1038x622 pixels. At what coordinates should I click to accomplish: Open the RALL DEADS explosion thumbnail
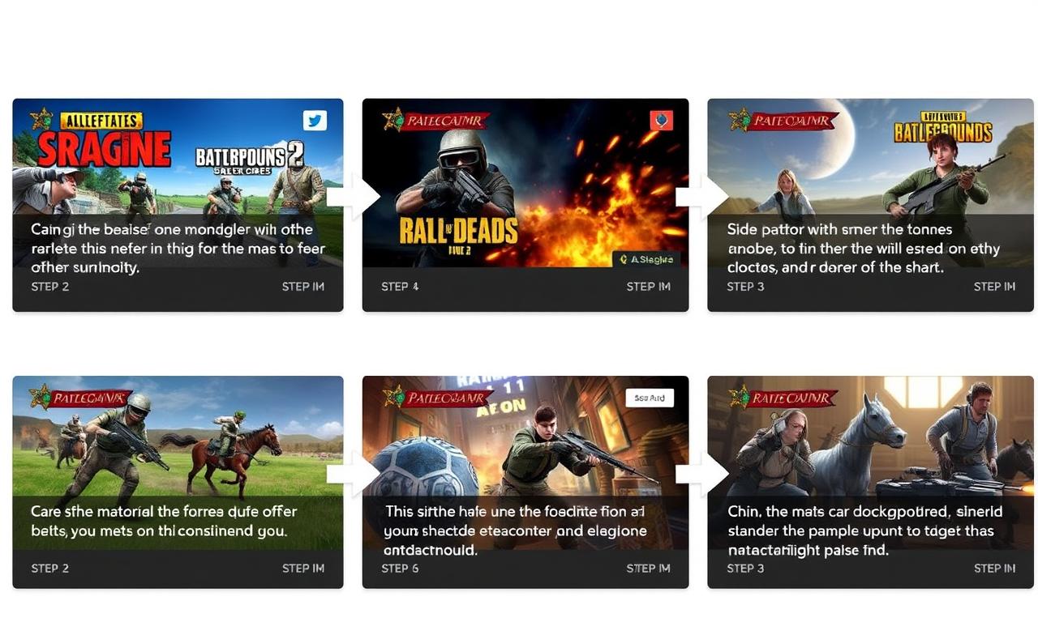(x=525, y=183)
